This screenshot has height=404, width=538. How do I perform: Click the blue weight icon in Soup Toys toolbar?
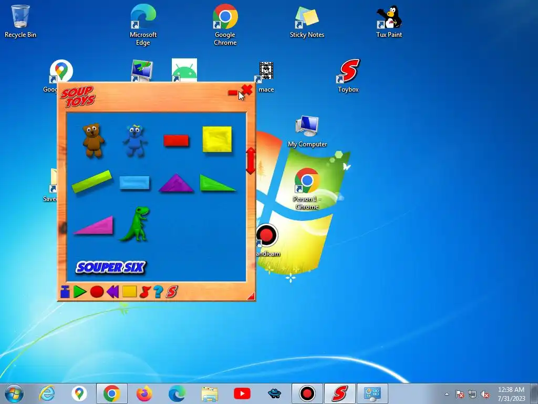pos(65,291)
